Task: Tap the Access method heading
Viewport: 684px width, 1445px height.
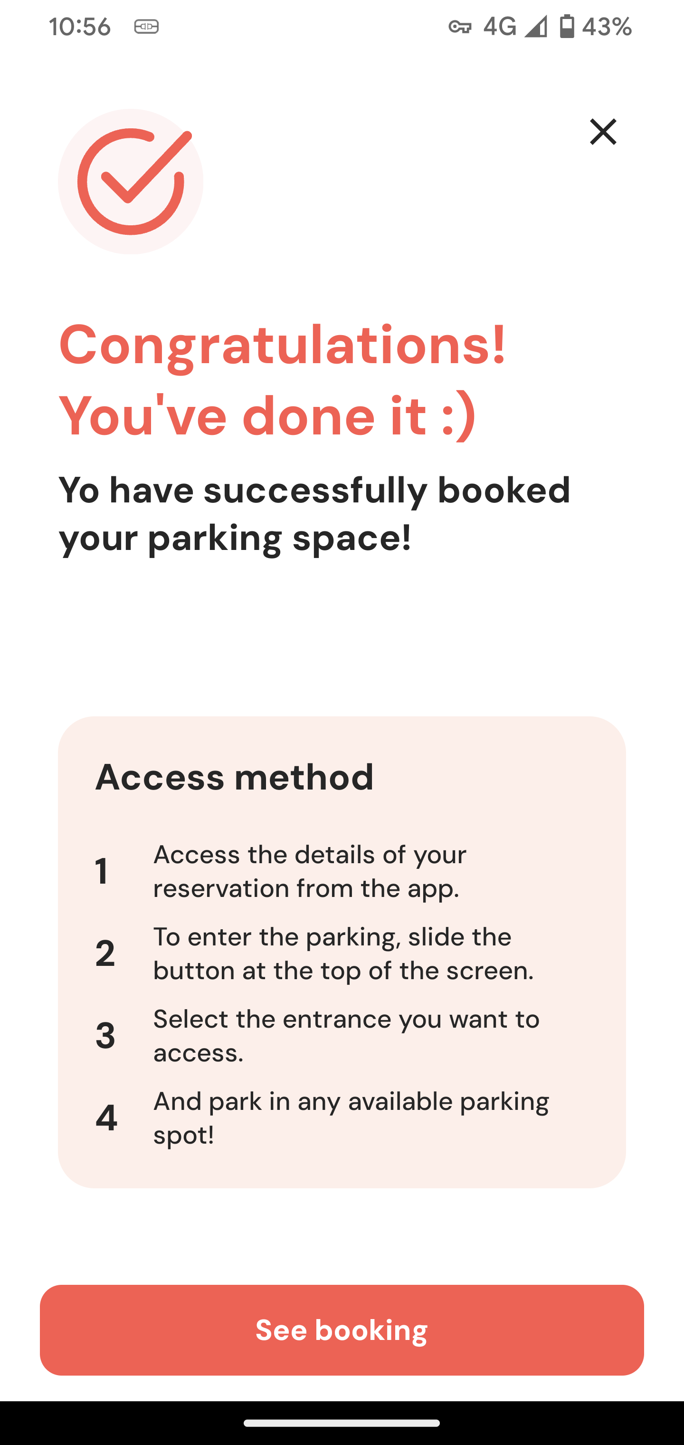Action: 234,777
